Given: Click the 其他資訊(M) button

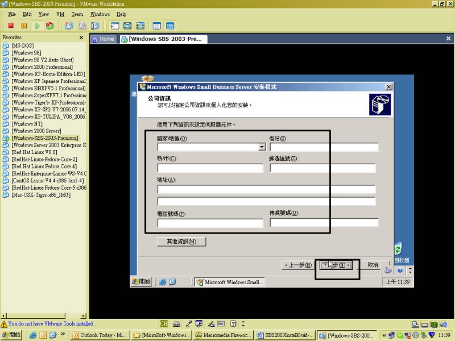Looking at the screenshot, I should [x=181, y=242].
